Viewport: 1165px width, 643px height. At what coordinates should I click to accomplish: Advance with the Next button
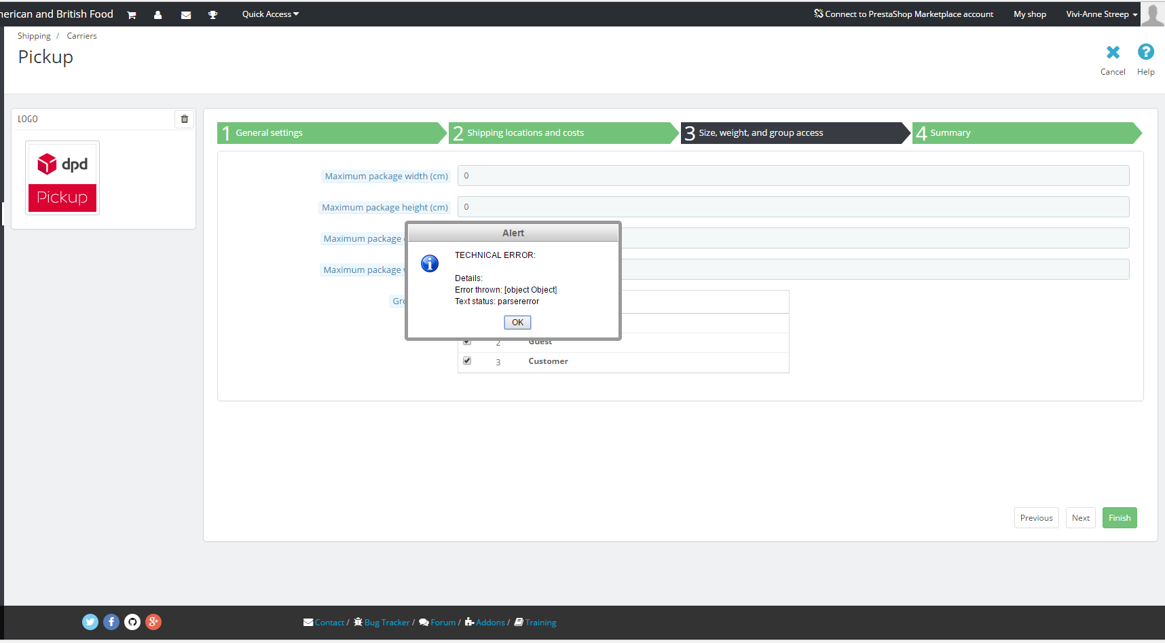click(x=1081, y=518)
